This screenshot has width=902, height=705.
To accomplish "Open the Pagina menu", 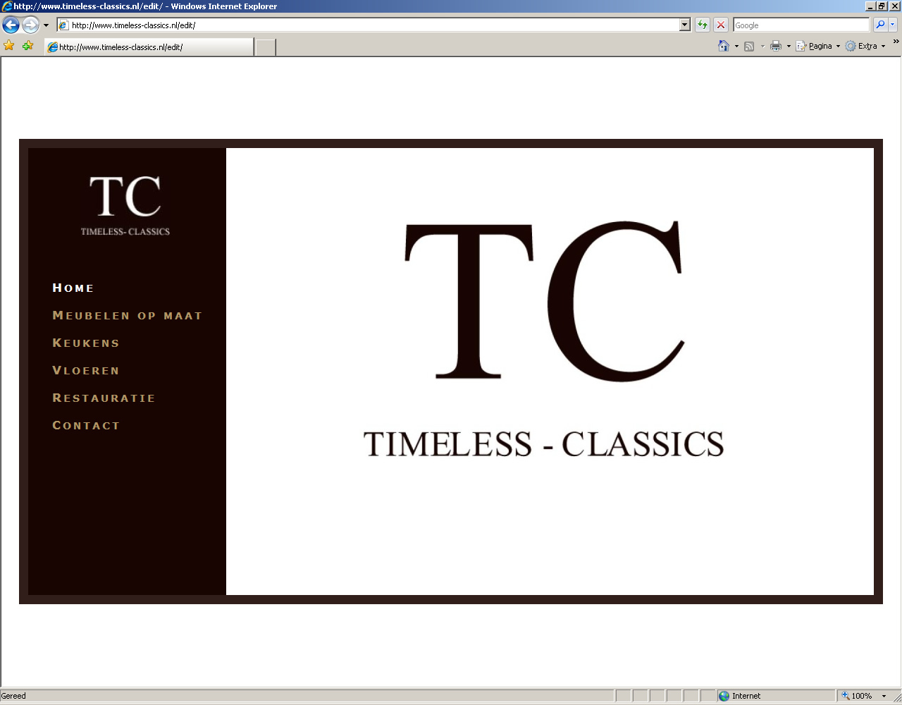I will pos(817,47).
